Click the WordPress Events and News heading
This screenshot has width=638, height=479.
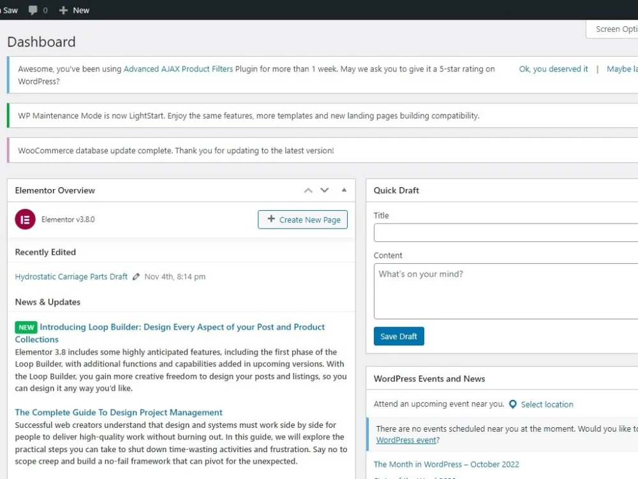click(429, 379)
